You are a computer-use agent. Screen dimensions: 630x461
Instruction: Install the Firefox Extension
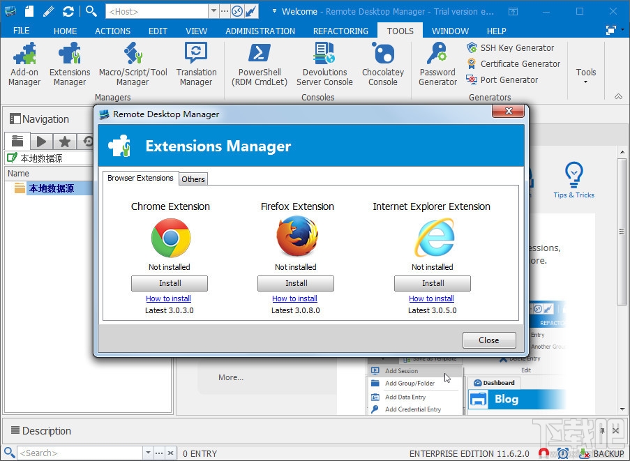[295, 283]
